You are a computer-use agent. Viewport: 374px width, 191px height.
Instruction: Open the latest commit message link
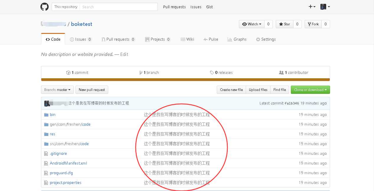point(99,103)
